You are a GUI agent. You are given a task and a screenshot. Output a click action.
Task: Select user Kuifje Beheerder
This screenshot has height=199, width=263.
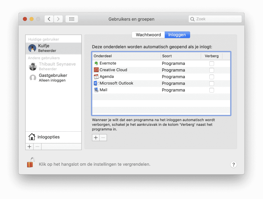[53, 48]
